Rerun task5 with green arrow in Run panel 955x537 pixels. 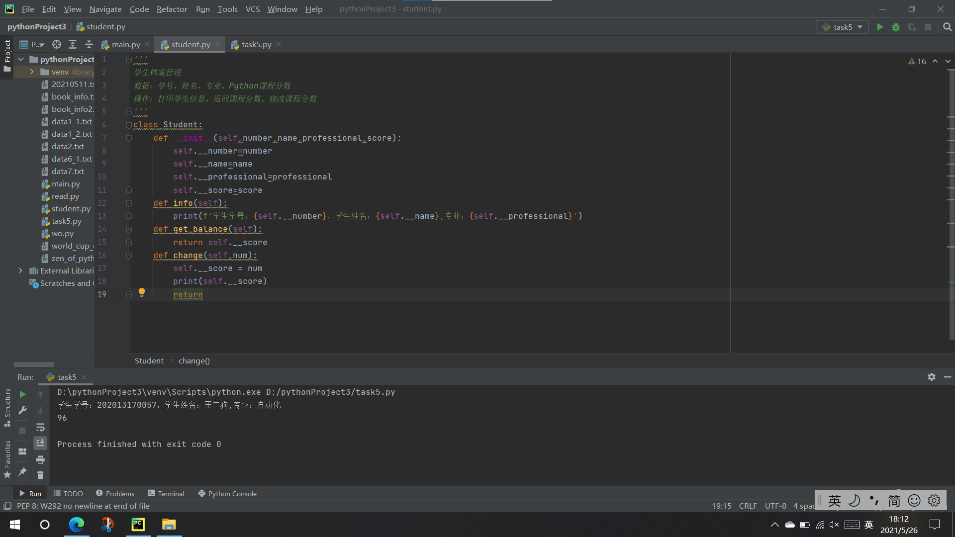(22, 394)
